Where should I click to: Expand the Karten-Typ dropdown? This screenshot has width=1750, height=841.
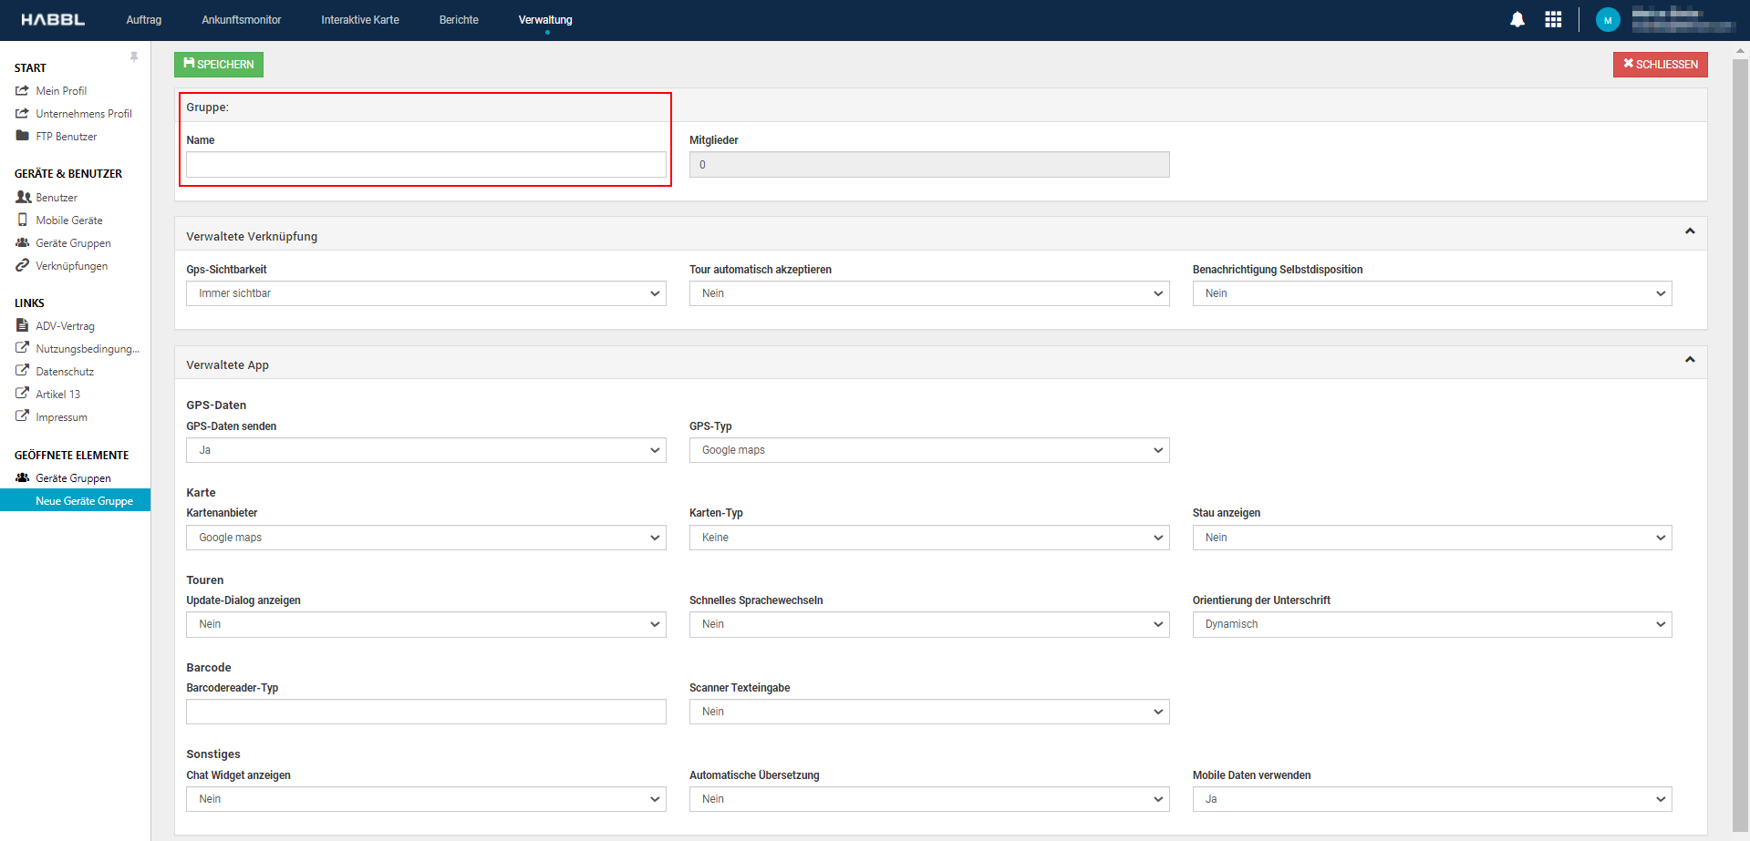(x=928, y=538)
